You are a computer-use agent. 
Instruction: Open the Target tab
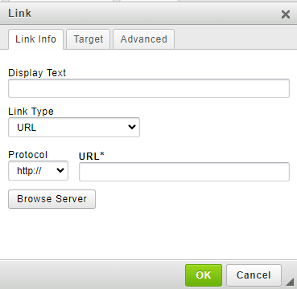89,39
